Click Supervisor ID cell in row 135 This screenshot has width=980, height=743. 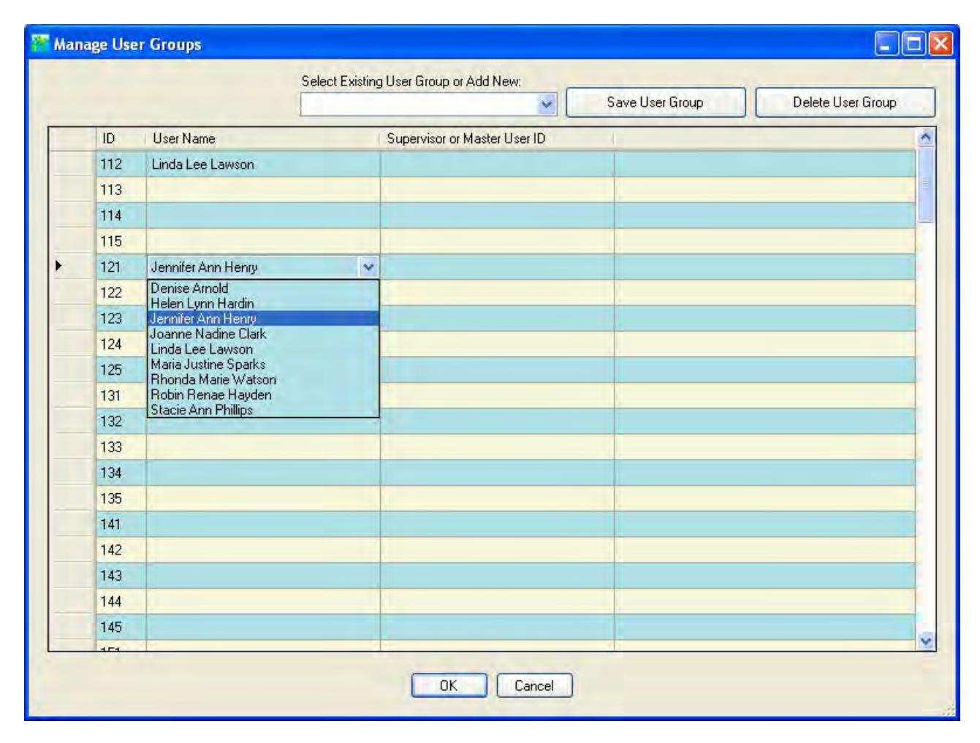(497, 499)
